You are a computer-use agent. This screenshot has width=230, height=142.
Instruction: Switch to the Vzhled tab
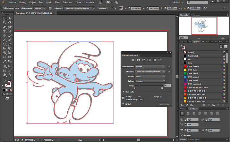point(183,109)
